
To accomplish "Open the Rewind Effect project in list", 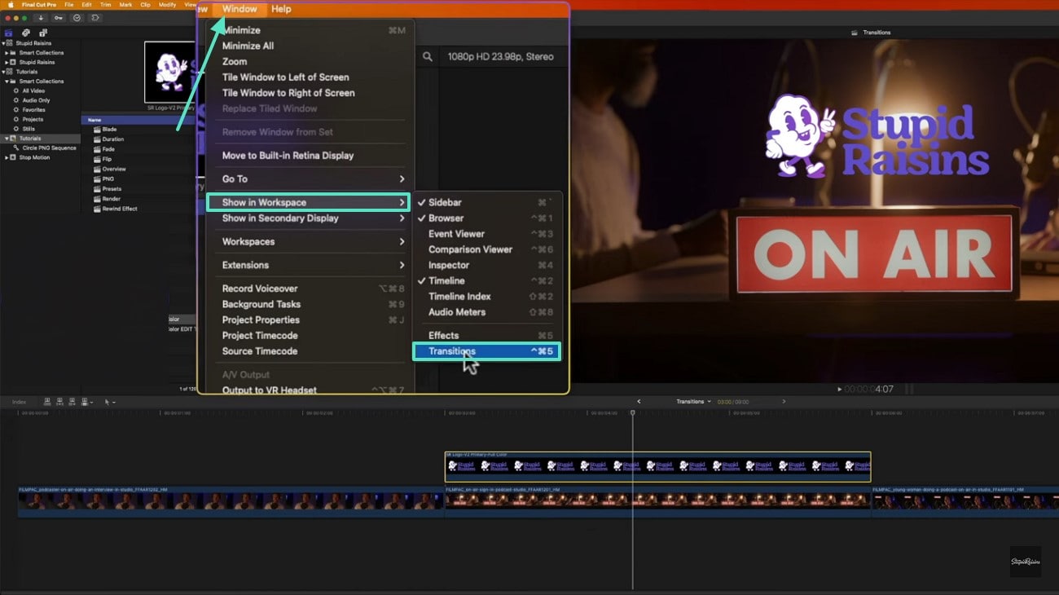I will tap(120, 209).
